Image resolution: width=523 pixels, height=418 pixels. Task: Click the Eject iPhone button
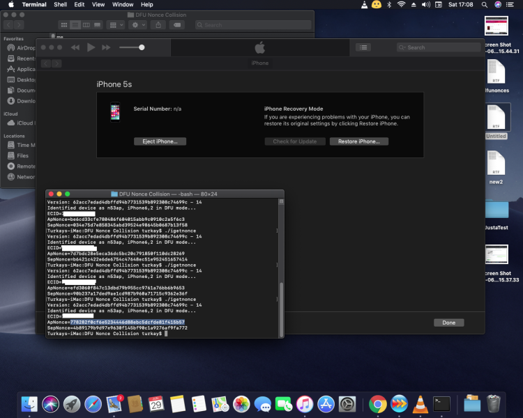[x=160, y=141]
